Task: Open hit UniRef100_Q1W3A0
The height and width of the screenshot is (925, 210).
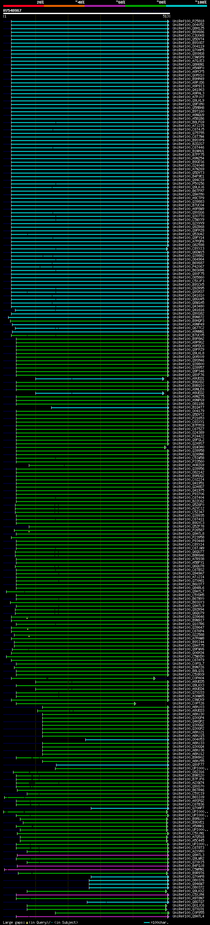Action: [x=188, y=447]
